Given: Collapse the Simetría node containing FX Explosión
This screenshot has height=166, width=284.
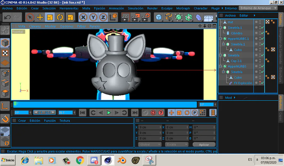Looking at the screenshot, I should [x=224, y=72].
